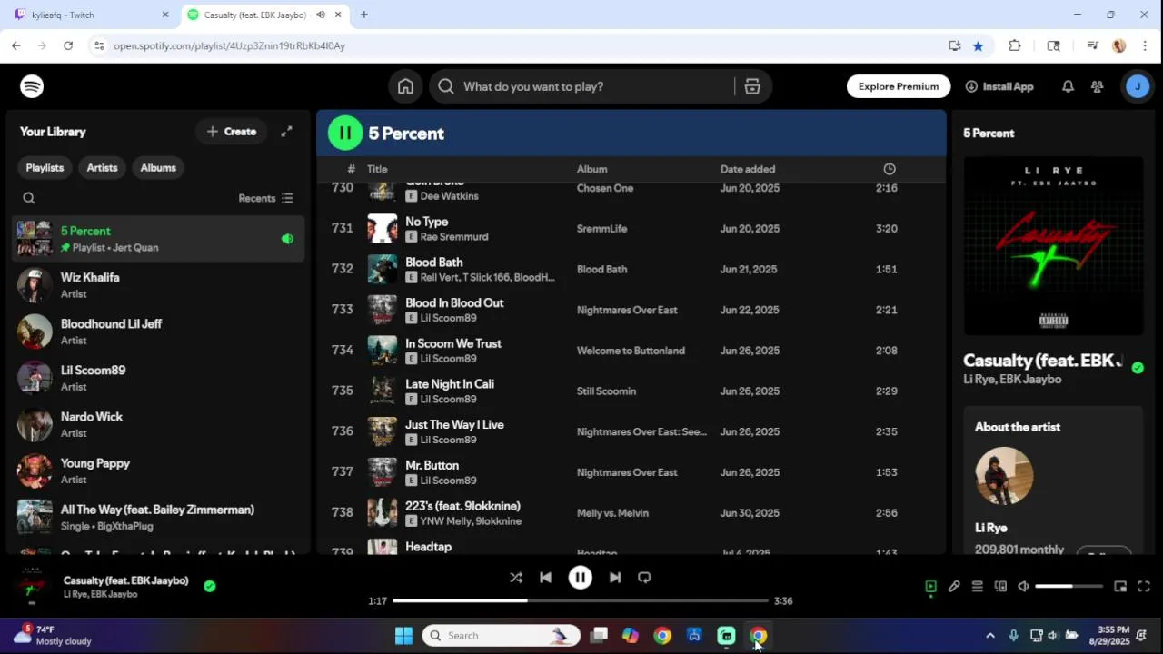This screenshot has height=654, width=1163.
Task: Select the Albums filter
Action: coord(158,168)
